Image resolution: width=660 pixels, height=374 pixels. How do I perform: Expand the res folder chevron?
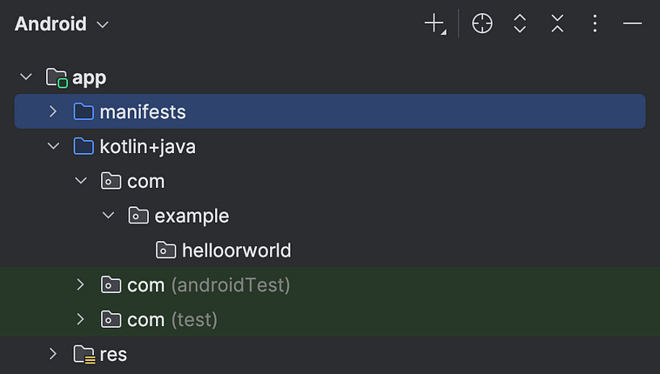coord(53,354)
